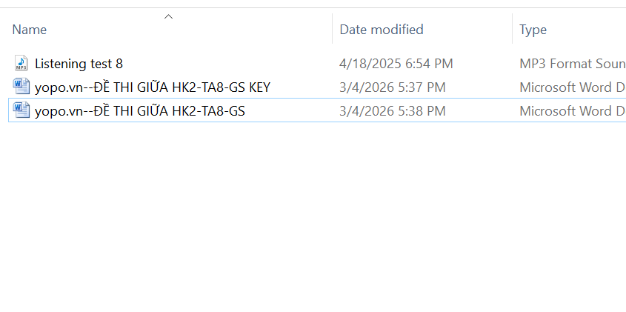The width and height of the screenshot is (626, 312).
Task: Select the file named Listening test 8
Action: tap(79, 64)
